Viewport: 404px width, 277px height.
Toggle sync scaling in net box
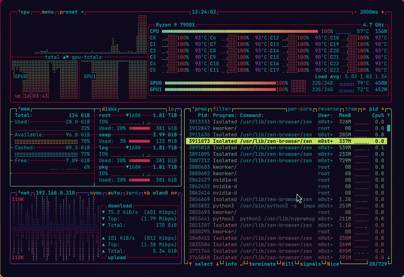(96, 193)
